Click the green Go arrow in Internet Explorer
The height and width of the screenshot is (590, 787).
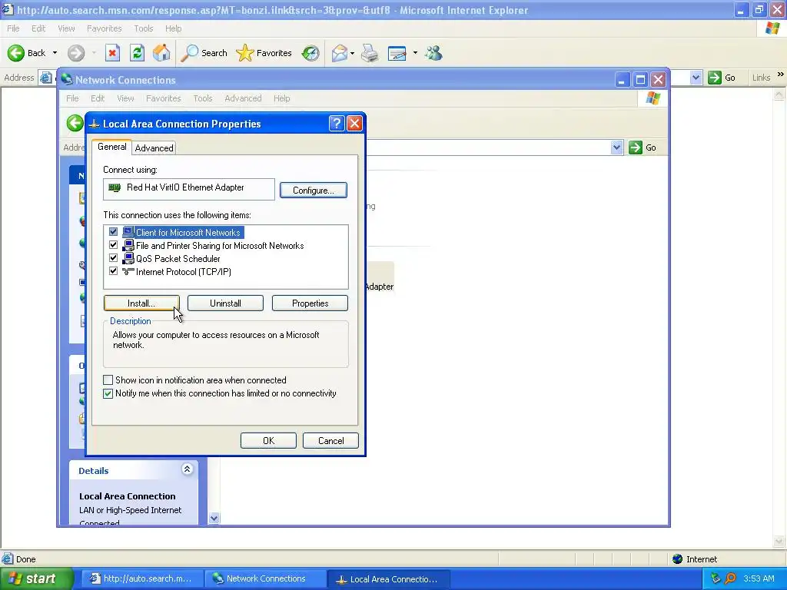click(x=714, y=78)
